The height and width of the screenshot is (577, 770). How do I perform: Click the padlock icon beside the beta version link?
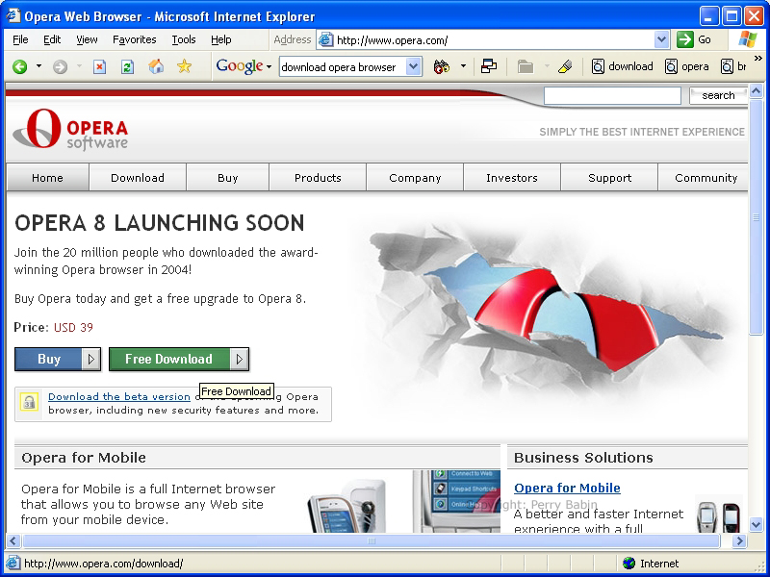(x=29, y=402)
